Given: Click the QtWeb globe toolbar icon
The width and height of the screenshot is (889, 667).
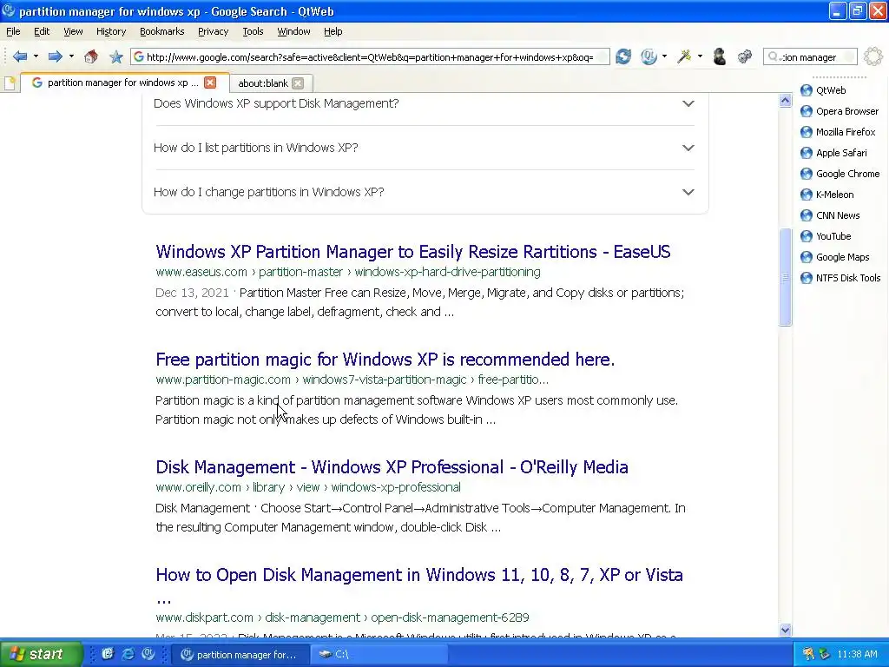Looking at the screenshot, I should pos(649,56).
